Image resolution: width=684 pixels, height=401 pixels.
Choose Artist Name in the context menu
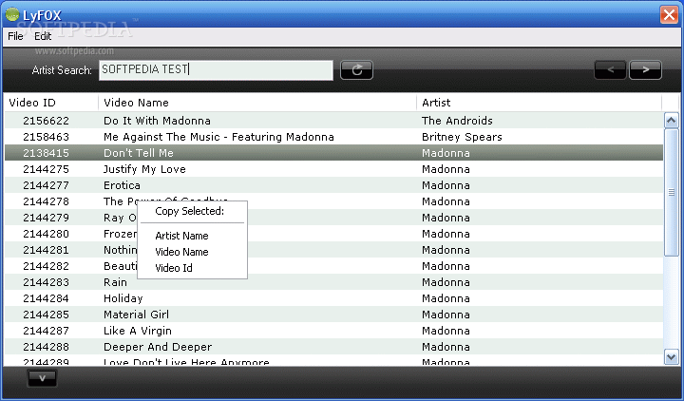coord(181,236)
